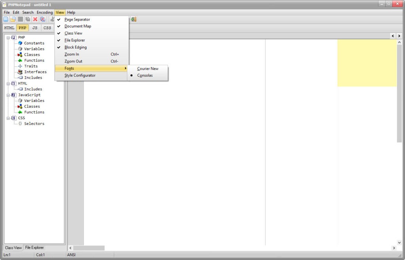Collapse the PHP tree node
This screenshot has width=405, height=260.
tap(8, 38)
